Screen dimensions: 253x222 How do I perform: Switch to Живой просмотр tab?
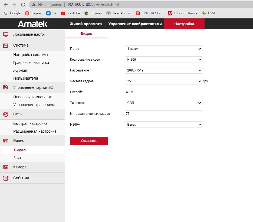[86, 24]
